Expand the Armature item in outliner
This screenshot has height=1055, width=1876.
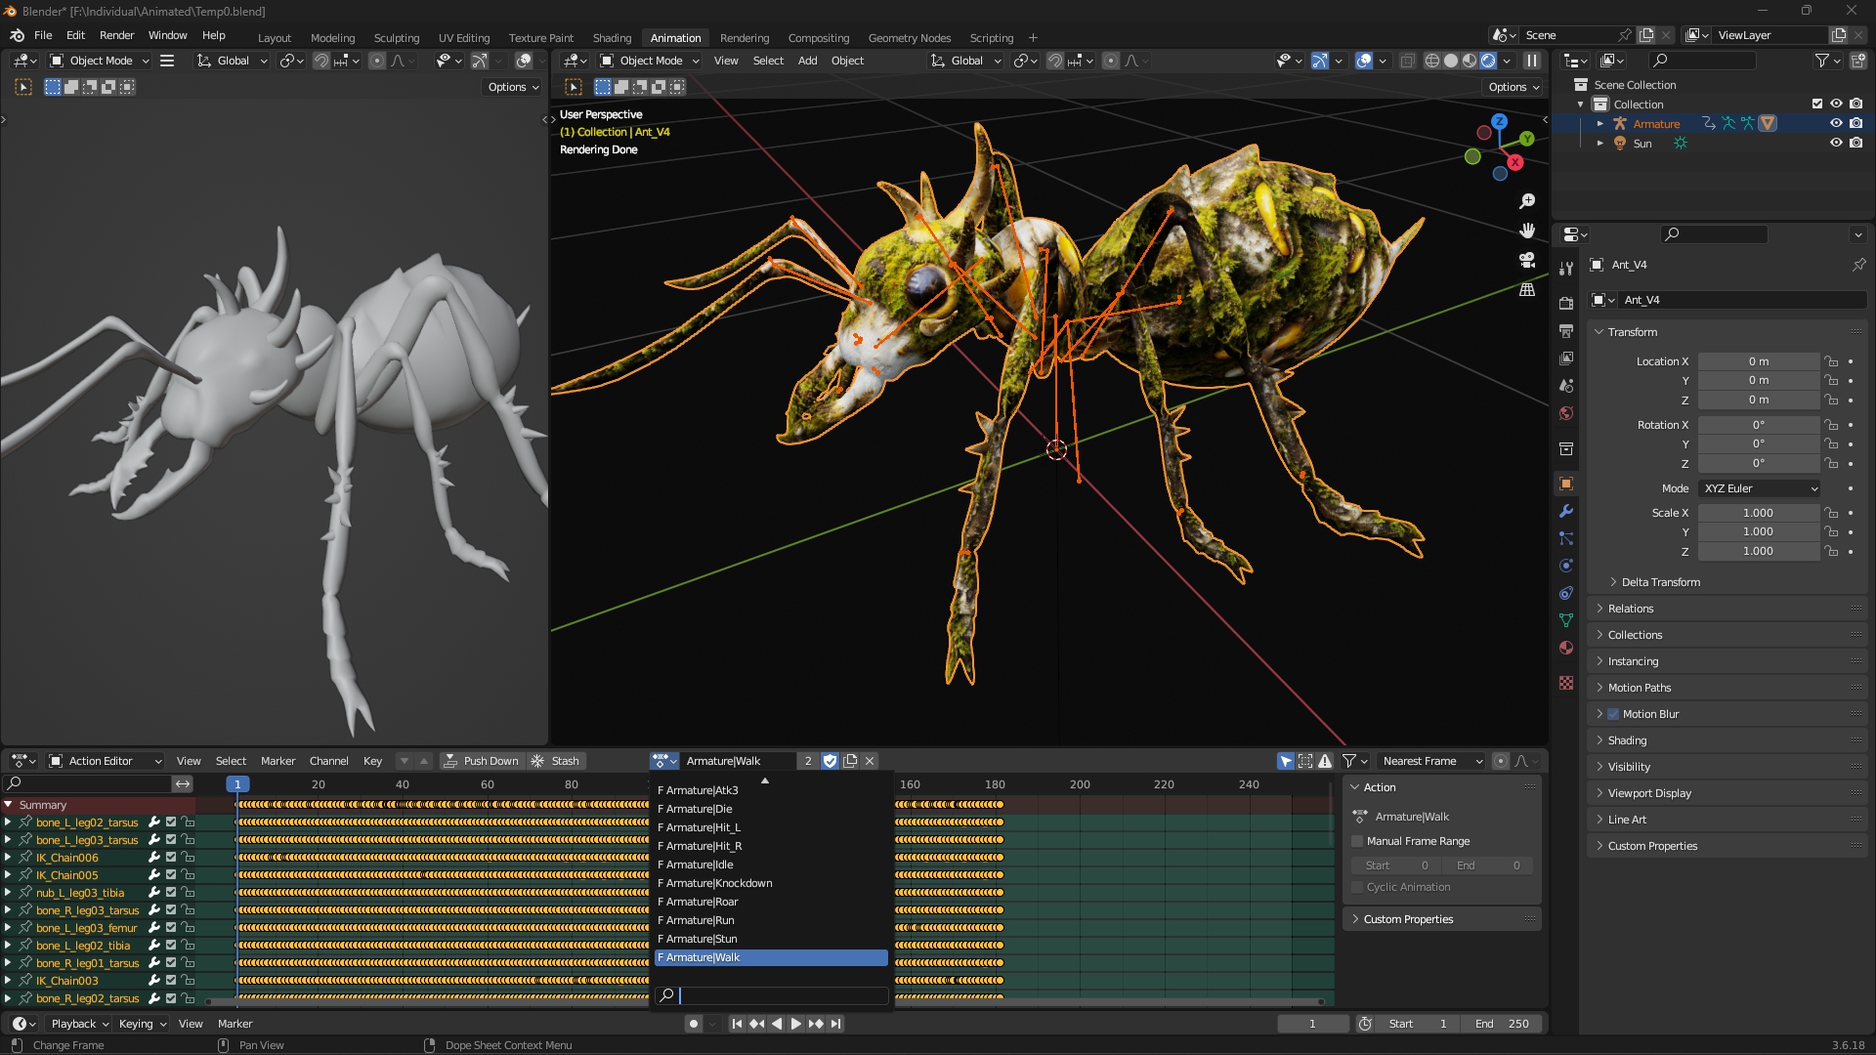pos(1599,124)
